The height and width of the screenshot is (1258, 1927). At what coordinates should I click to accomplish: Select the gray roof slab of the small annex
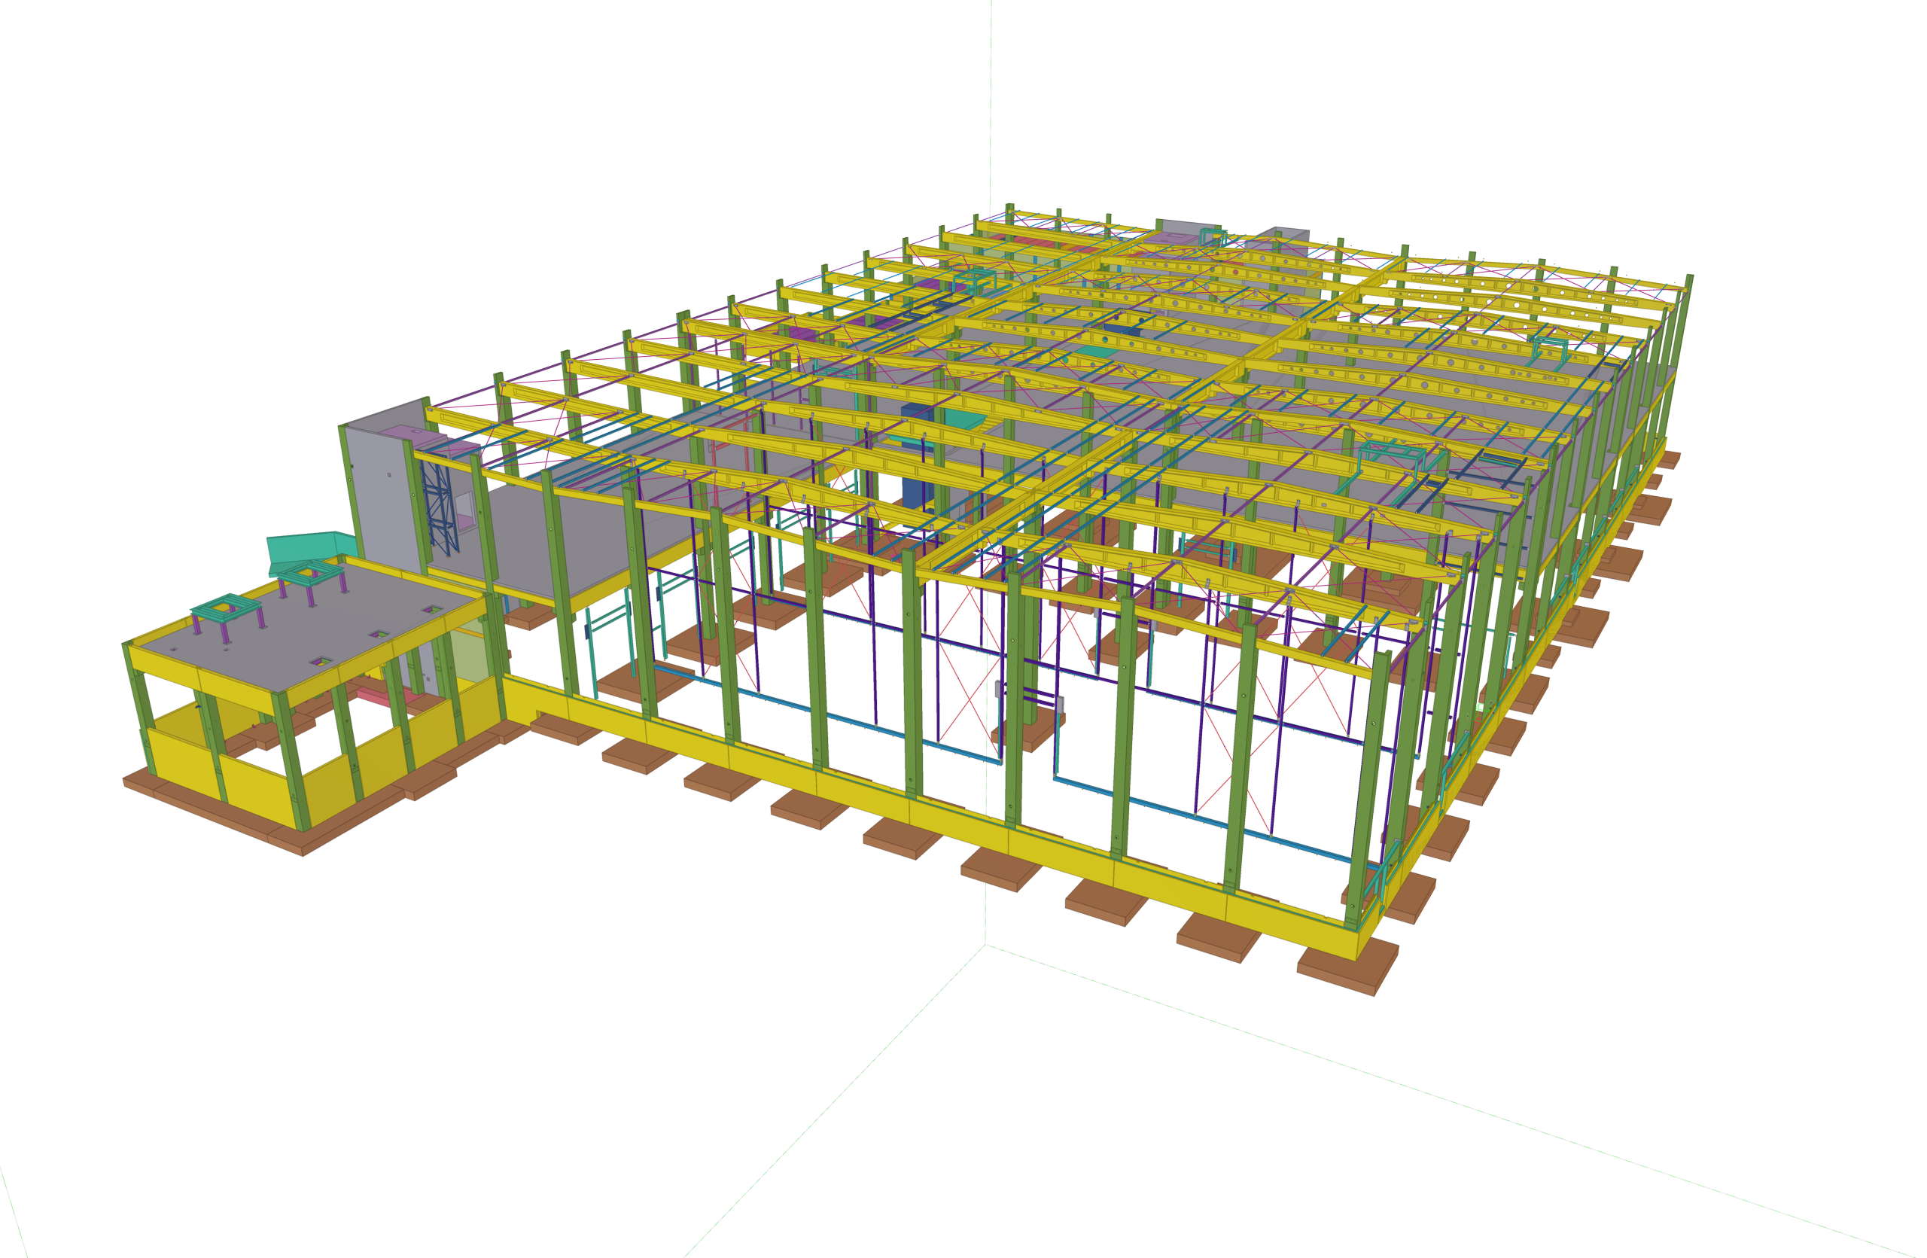tap(312, 623)
